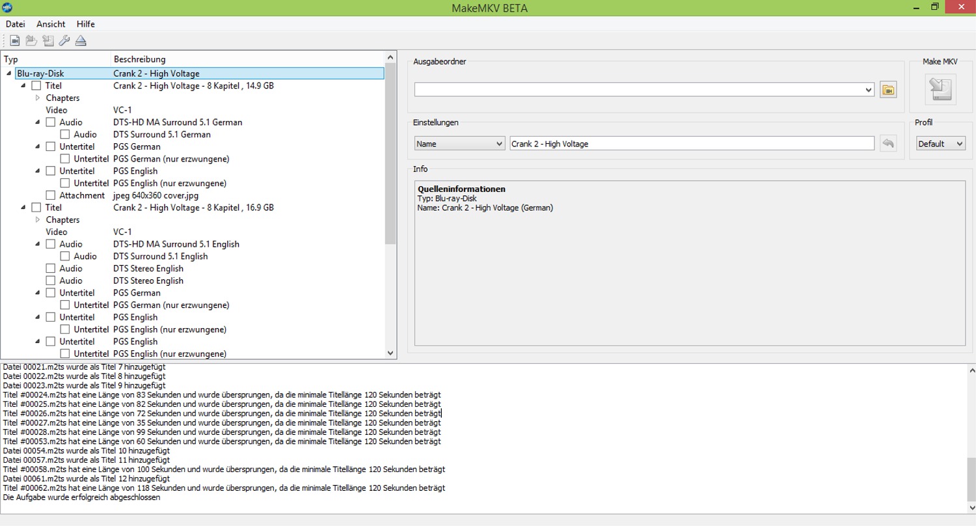Image resolution: width=976 pixels, height=526 pixels.
Task: Start ripping with the Make MKV button
Action: click(940, 89)
